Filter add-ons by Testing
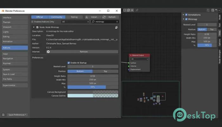Image resolution: width=222 pixels, height=127 pixels. (x=74, y=17)
